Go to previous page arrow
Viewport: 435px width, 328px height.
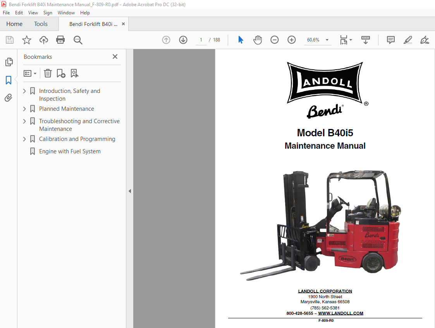coord(166,40)
